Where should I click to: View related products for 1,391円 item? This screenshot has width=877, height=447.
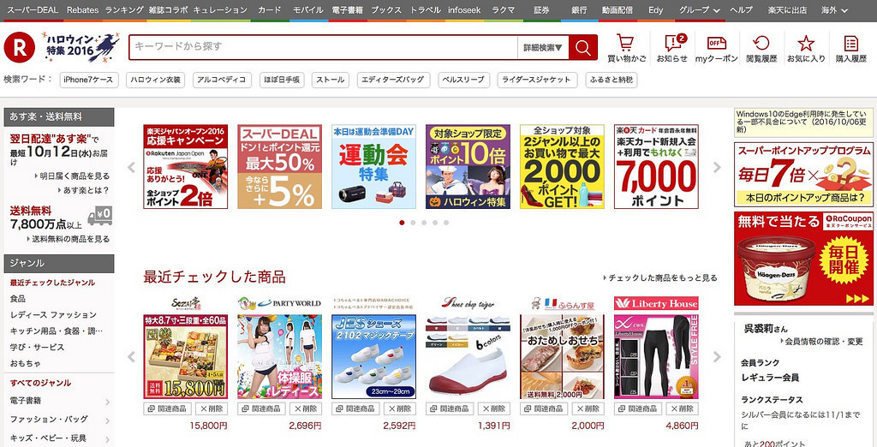pyautogui.click(x=450, y=408)
